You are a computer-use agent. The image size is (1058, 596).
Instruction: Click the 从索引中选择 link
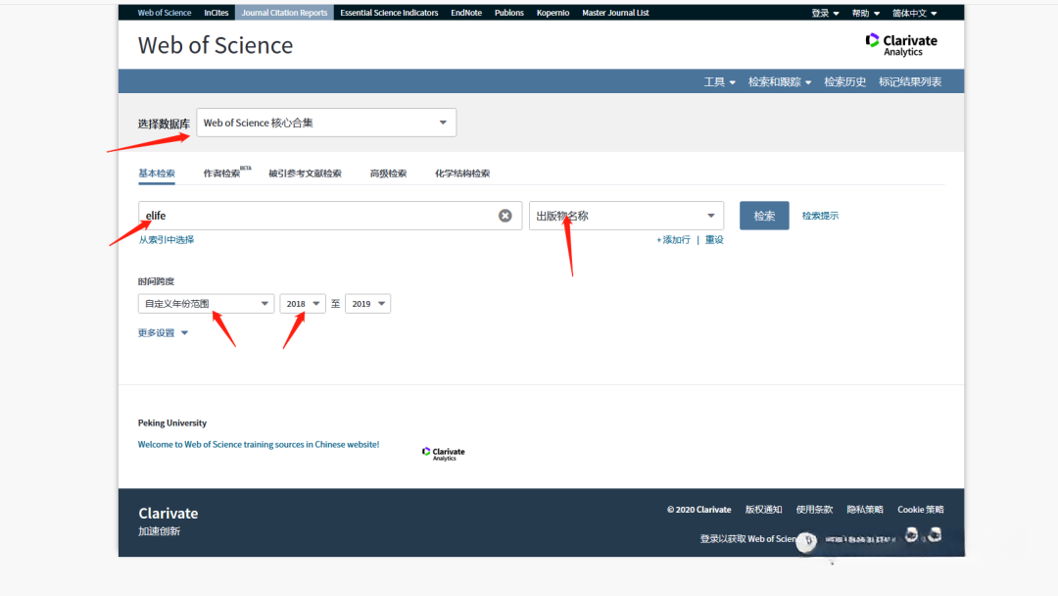pyautogui.click(x=166, y=239)
